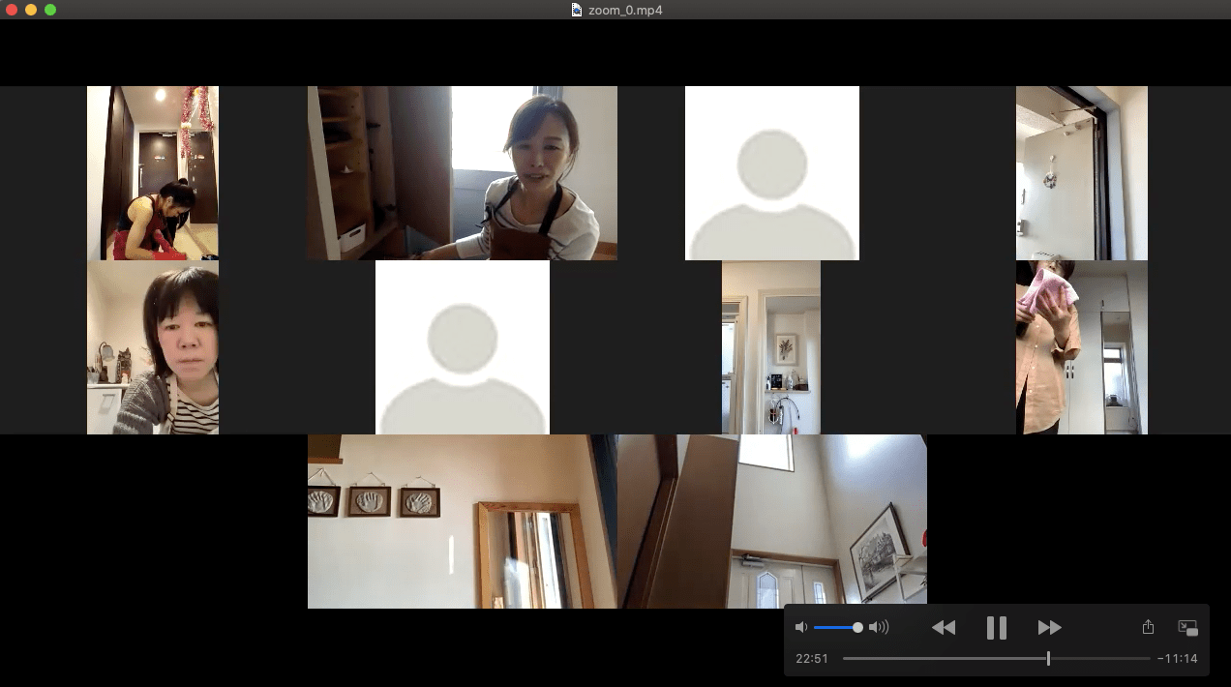Click the playhead on the timeline

pos(1048,658)
